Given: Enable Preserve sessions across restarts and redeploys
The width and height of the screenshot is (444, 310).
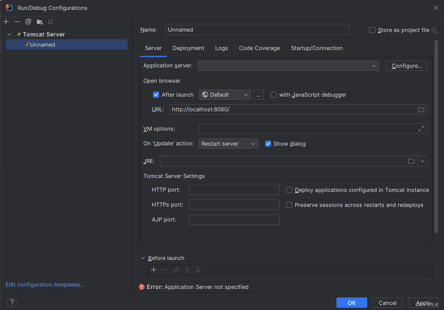Looking at the screenshot, I should point(289,205).
